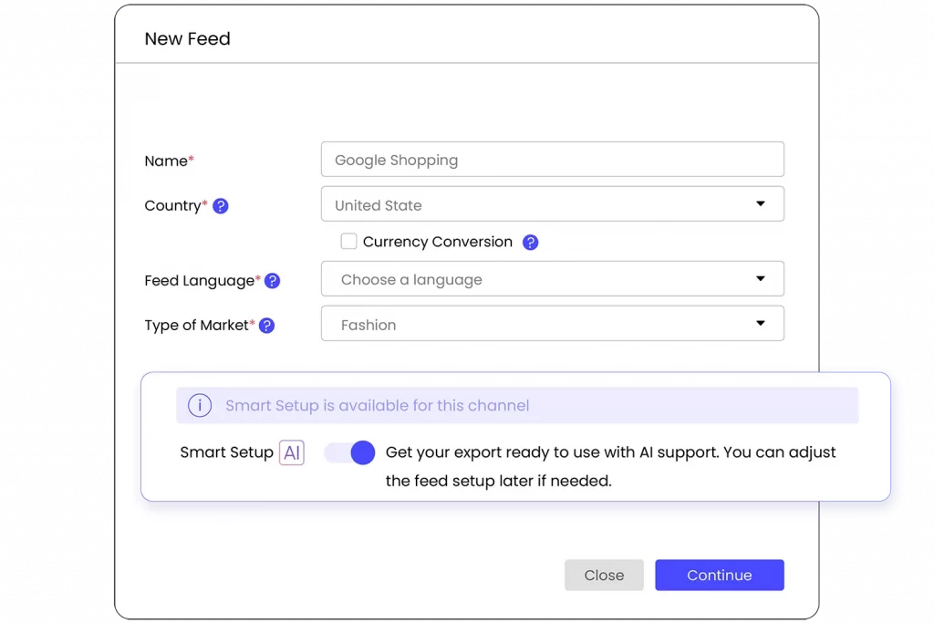Enable the Currency Conversion checkbox
Screen dimensions: 934x623
point(348,241)
